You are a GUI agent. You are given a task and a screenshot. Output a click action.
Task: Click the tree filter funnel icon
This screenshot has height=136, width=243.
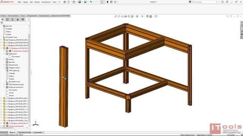(2, 23)
